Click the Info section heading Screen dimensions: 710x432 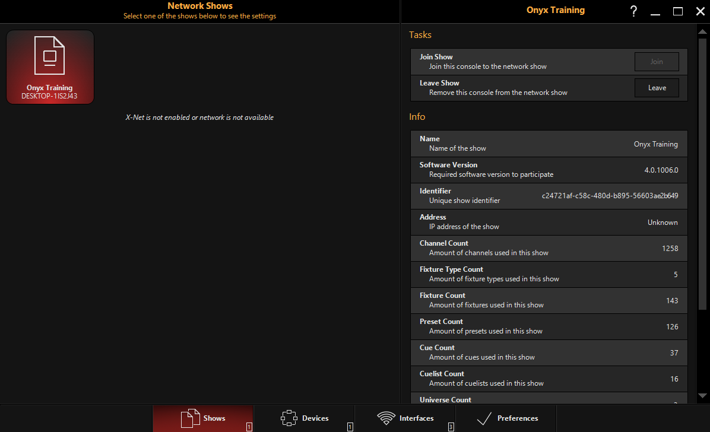[417, 117]
